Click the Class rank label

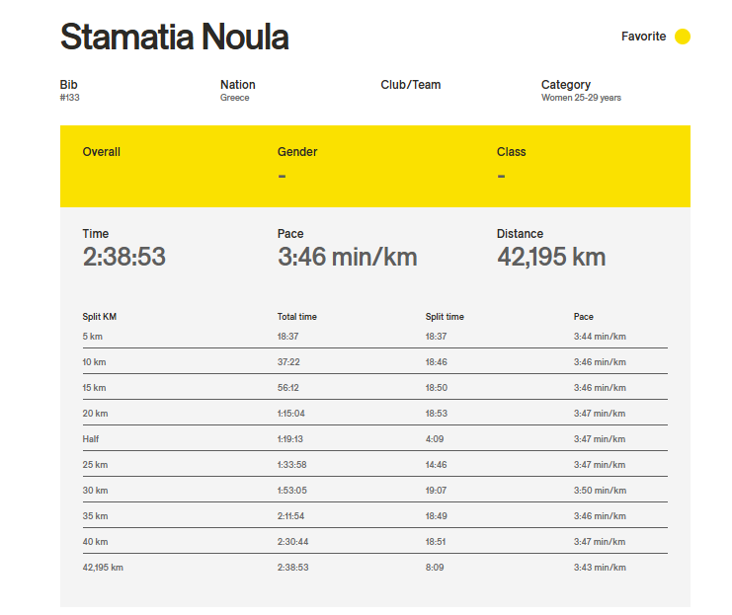(x=511, y=152)
